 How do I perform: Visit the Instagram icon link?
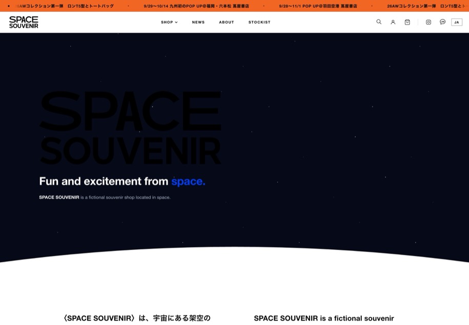click(x=429, y=22)
